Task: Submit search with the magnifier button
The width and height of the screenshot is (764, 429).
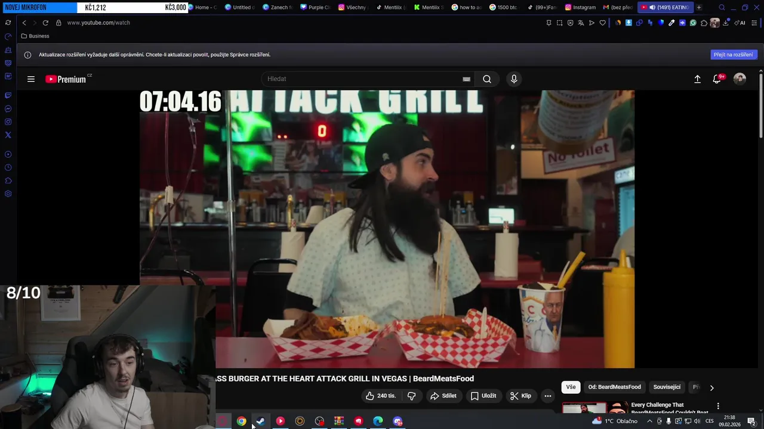Action: point(487,79)
